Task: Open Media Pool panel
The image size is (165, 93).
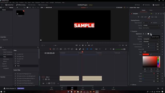Action: (9, 5)
